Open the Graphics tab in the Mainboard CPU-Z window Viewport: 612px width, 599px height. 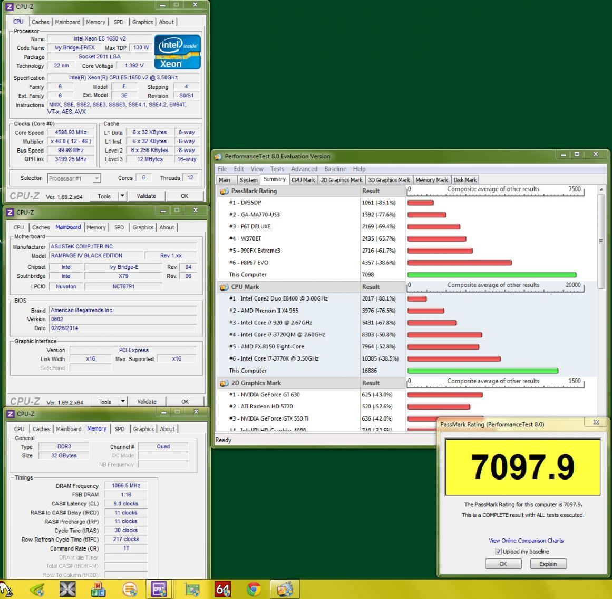point(143,227)
